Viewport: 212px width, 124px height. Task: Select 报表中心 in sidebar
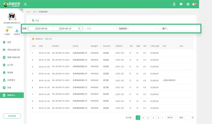(x=12, y=95)
